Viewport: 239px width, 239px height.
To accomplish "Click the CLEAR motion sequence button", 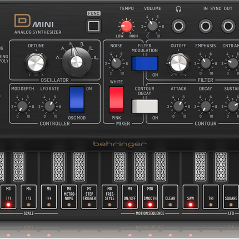I will click(x=170, y=197).
